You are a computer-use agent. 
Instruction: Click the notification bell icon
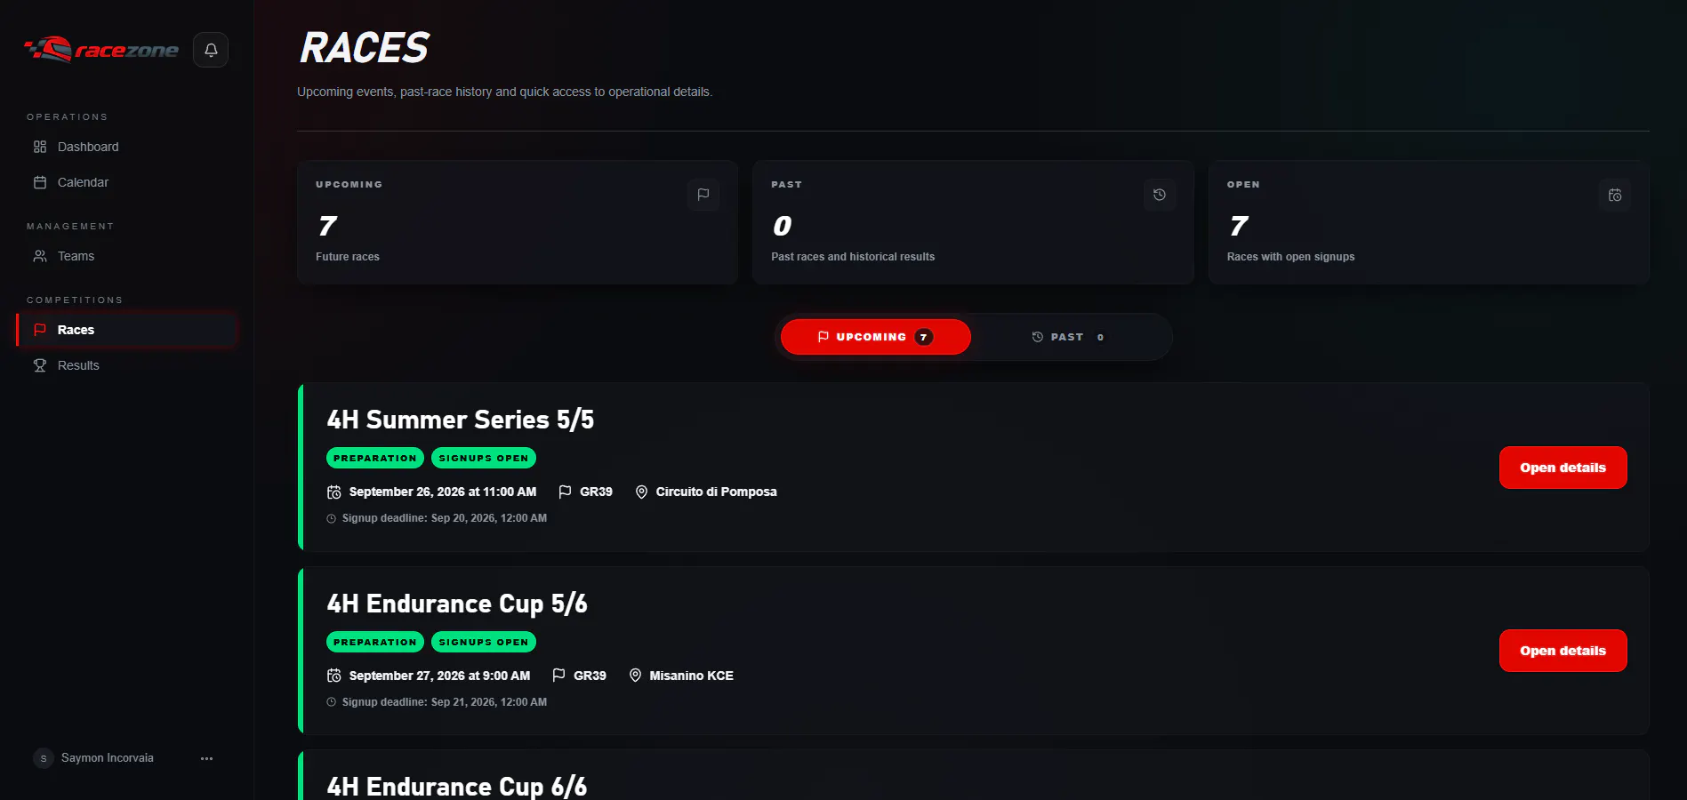pyautogui.click(x=211, y=50)
